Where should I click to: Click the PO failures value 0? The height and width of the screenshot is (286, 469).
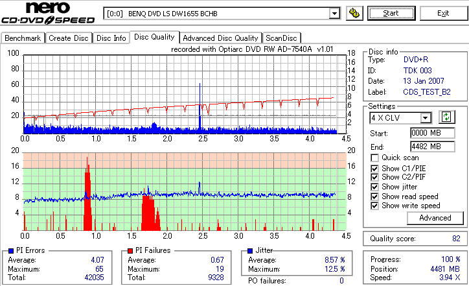pyautogui.click(x=341, y=281)
